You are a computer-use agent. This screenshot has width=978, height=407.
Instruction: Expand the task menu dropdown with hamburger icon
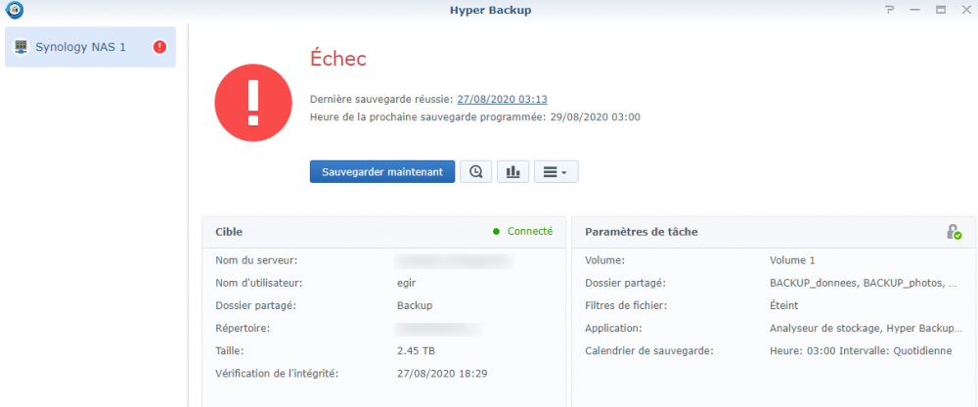pos(556,171)
